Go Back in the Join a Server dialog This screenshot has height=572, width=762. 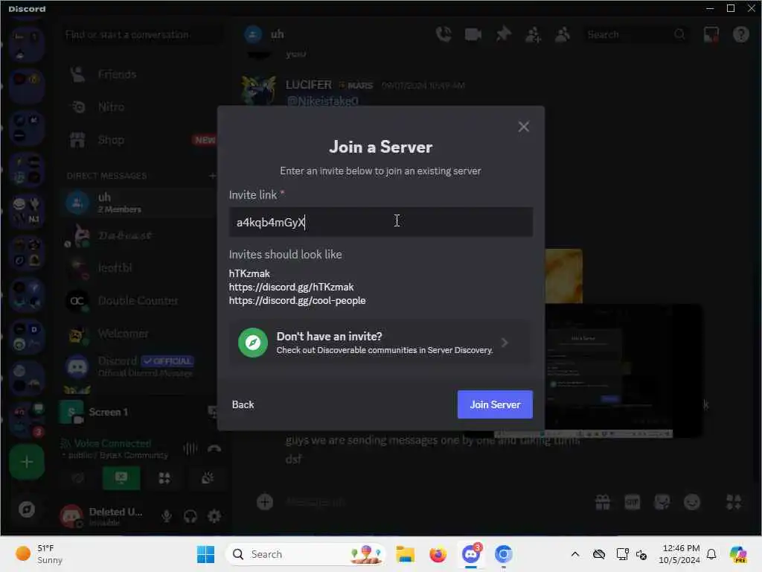tap(243, 404)
